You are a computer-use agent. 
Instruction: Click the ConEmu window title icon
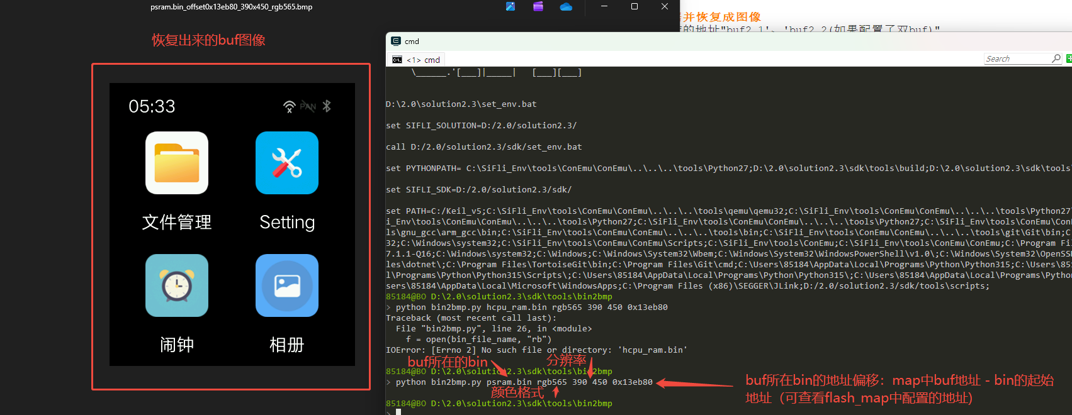click(396, 41)
